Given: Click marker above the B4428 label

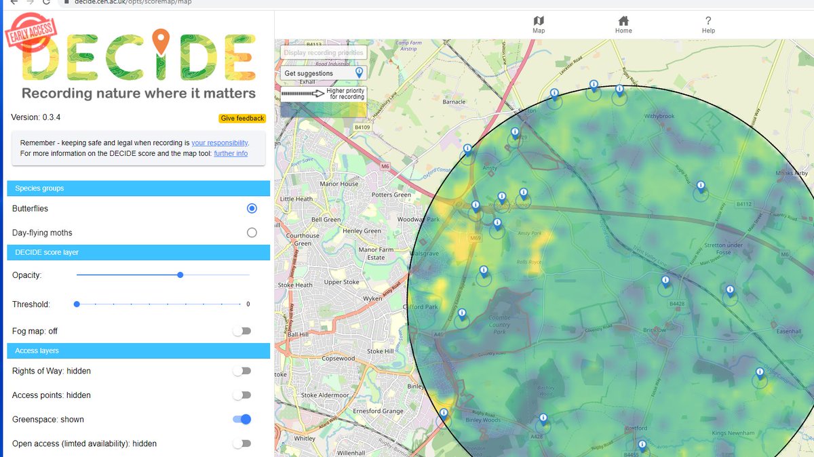Looking at the screenshot, I should click(665, 282).
